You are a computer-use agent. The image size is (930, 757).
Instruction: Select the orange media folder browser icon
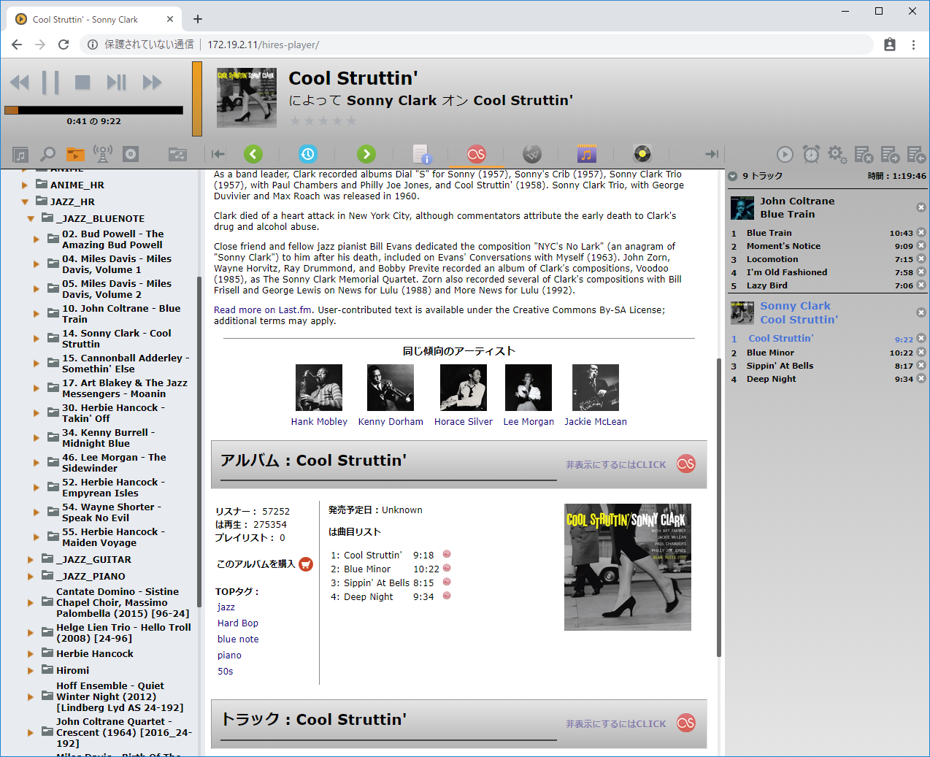click(x=75, y=154)
